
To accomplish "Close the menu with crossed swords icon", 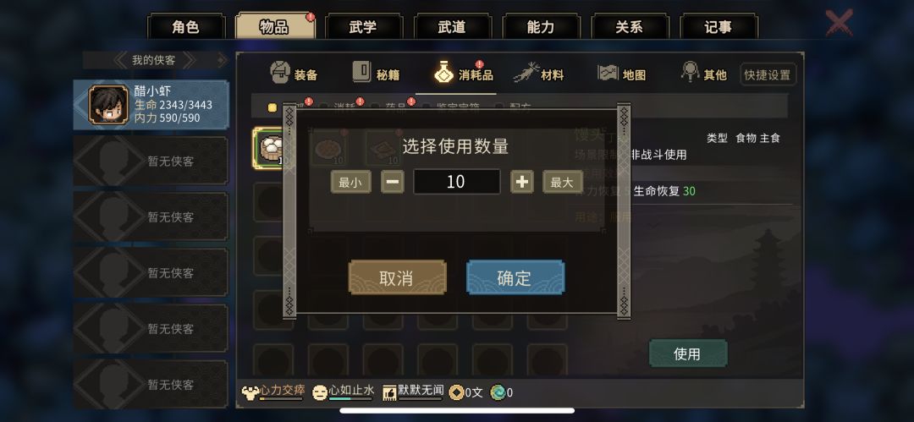I will pyautogui.click(x=839, y=22).
